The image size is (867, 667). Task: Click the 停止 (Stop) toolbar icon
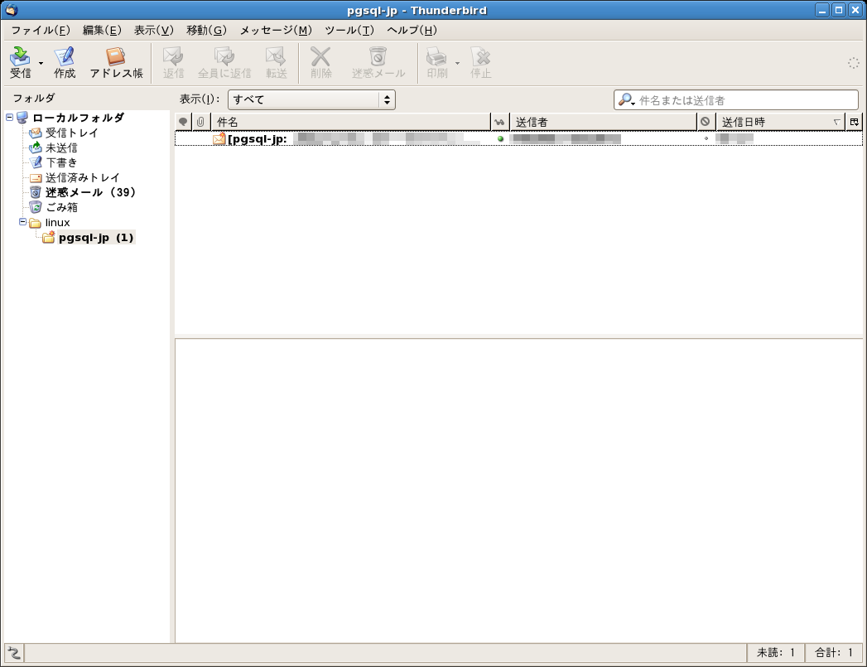(x=480, y=62)
